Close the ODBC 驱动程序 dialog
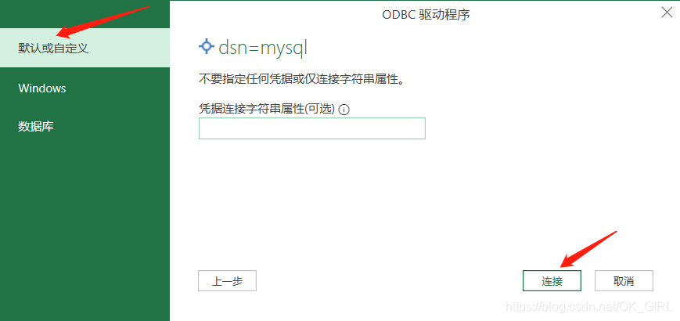The width and height of the screenshot is (680, 321). [x=667, y=13]
